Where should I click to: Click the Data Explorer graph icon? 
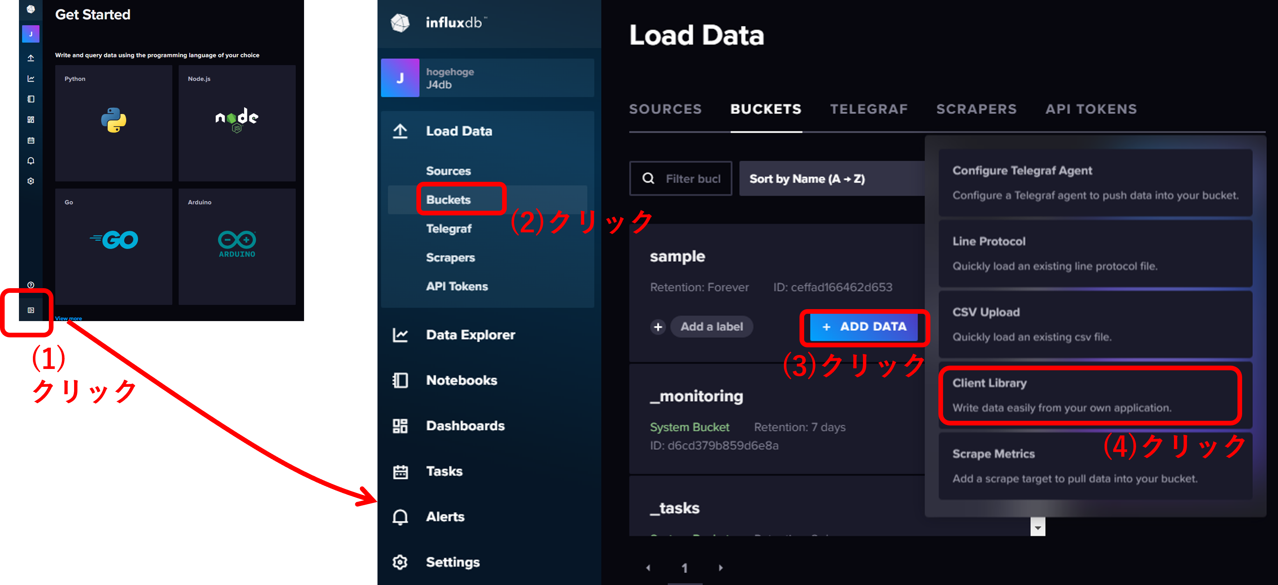tap(400, 335)
